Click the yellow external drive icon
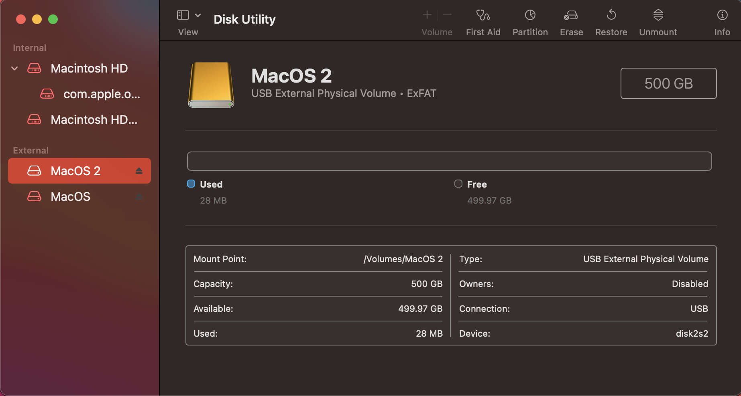741x396 pixels. point(211,85)
